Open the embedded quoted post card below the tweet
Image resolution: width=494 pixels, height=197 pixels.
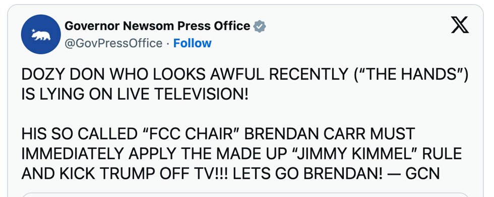246,194
